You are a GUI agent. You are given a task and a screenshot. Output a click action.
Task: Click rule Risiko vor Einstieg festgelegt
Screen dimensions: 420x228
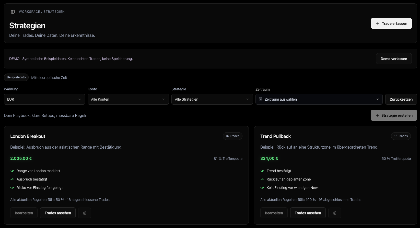[x=40, y=188]
